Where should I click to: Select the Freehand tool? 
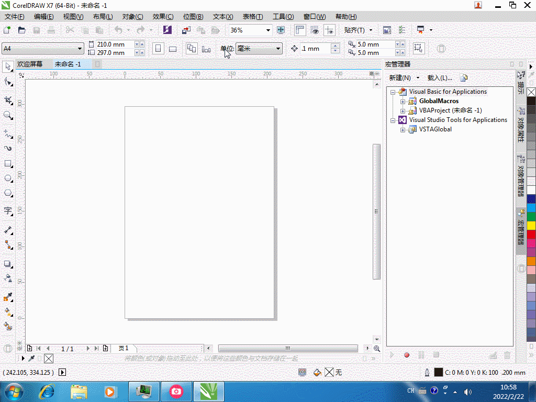tap(8, 133)
